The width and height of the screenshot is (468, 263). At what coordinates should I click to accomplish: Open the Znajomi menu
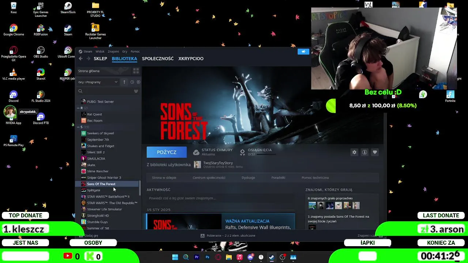click(x=113, y=52)
